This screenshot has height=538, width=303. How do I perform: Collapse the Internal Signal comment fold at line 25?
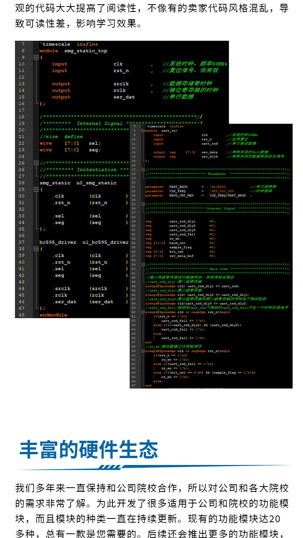click(143, 204)
